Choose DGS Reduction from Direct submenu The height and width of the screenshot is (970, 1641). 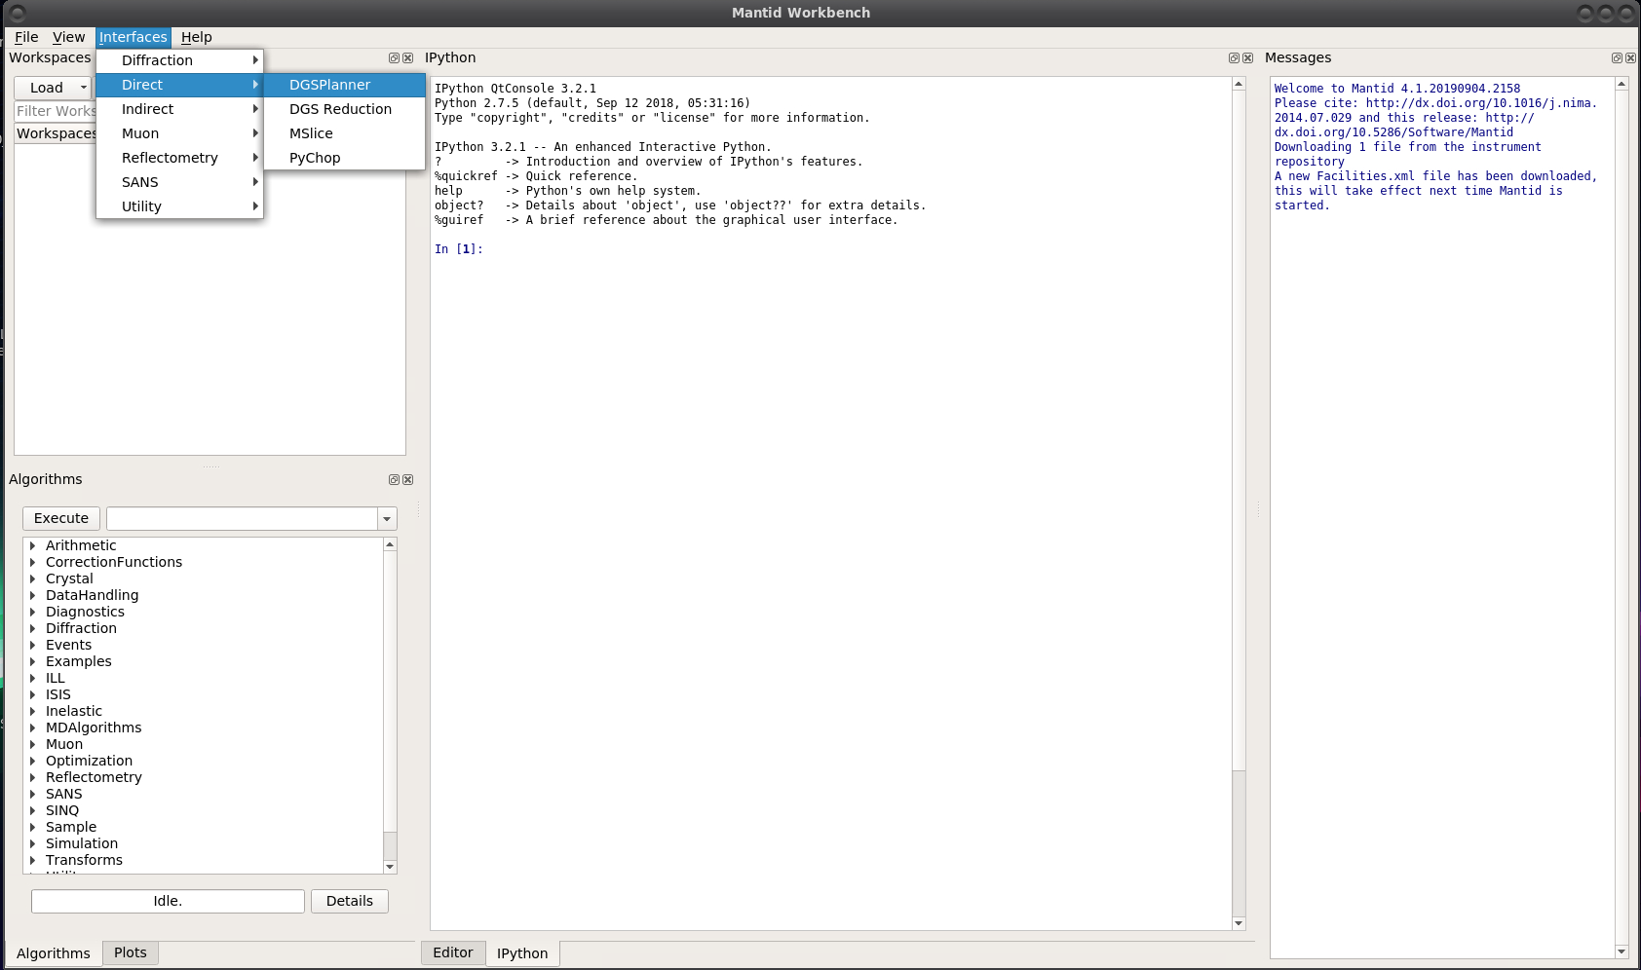point(340,109)
